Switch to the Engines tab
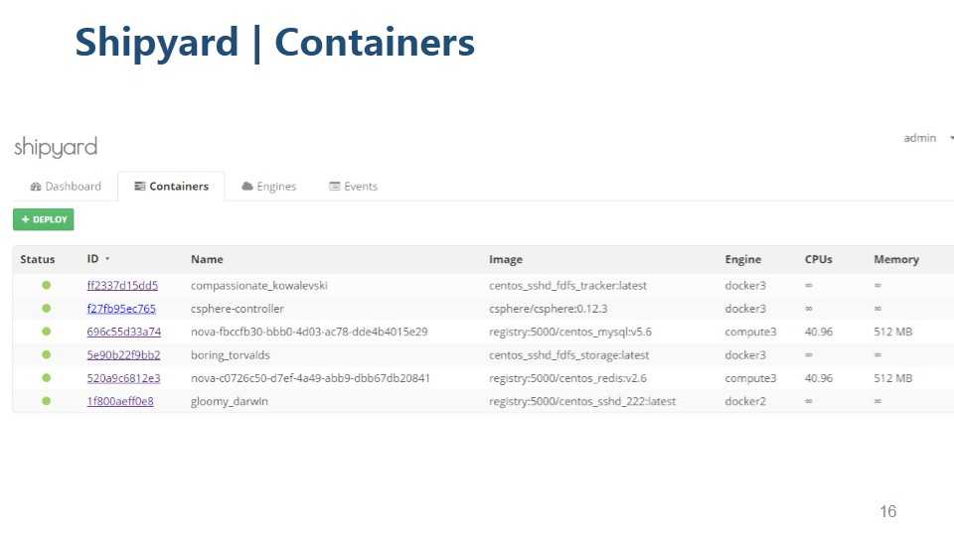954x536 pixels. coord(269,187)
